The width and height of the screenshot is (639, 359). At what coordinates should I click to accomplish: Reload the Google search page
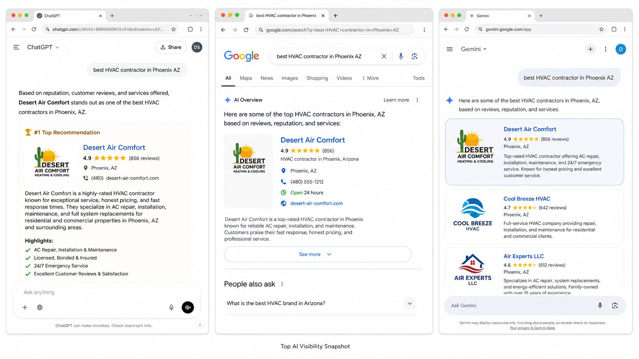[x=246, y=30]
